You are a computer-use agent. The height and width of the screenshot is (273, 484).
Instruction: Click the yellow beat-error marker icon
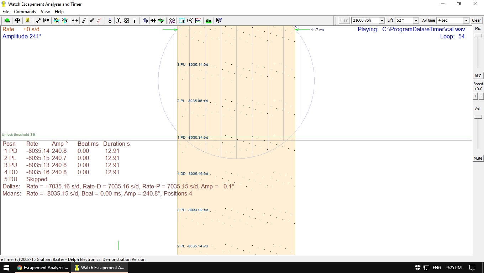click(27, 21)
